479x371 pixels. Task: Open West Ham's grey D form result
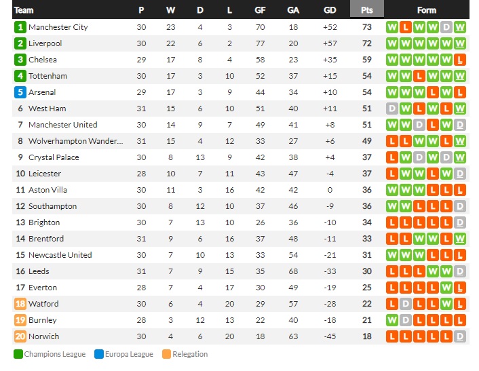point(392,109)
